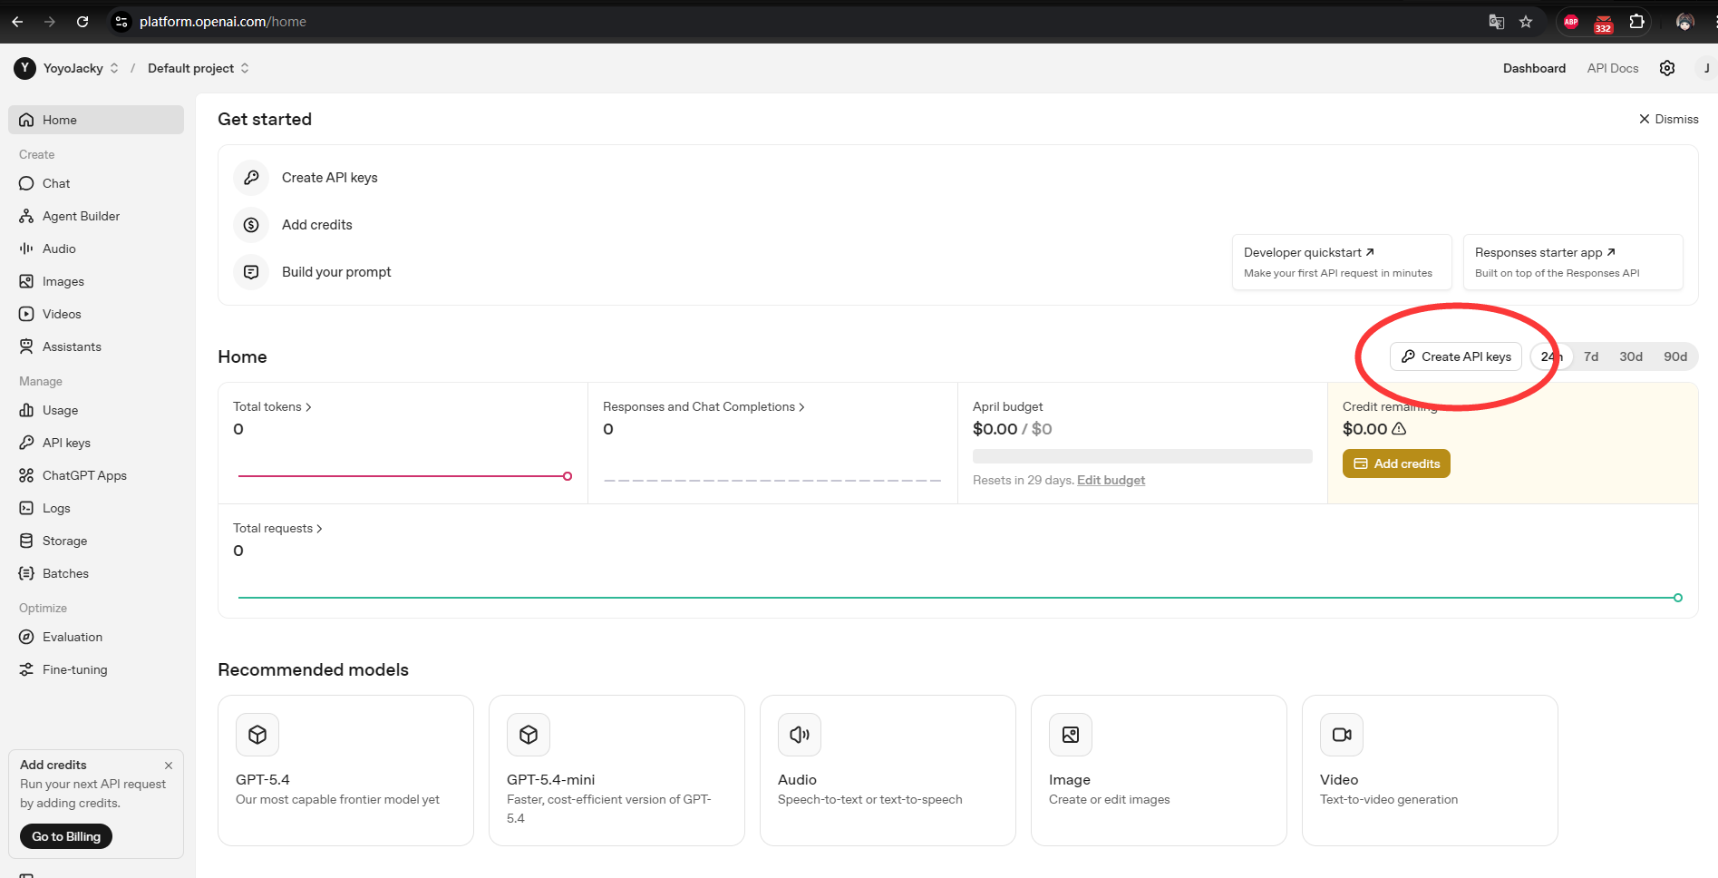Open the Adblock Plus extension icon
This screenshot has height=878, width=1718.
click(1571, 22)
